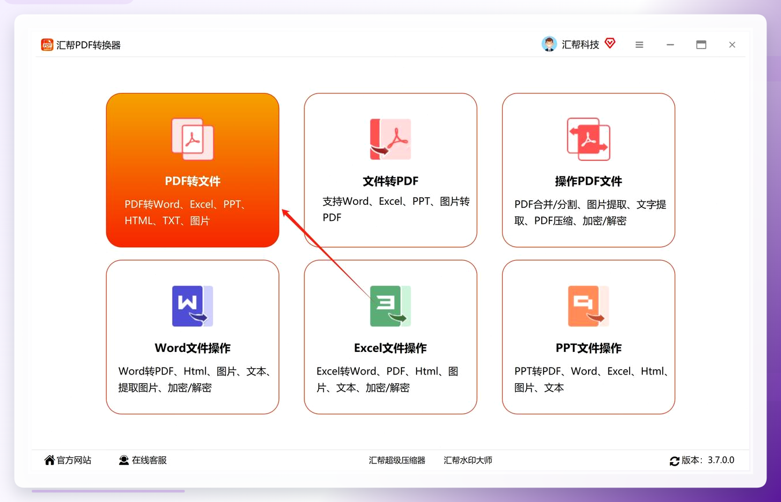Click the Word转PDF、Html description text

click(x=195, y=380)
